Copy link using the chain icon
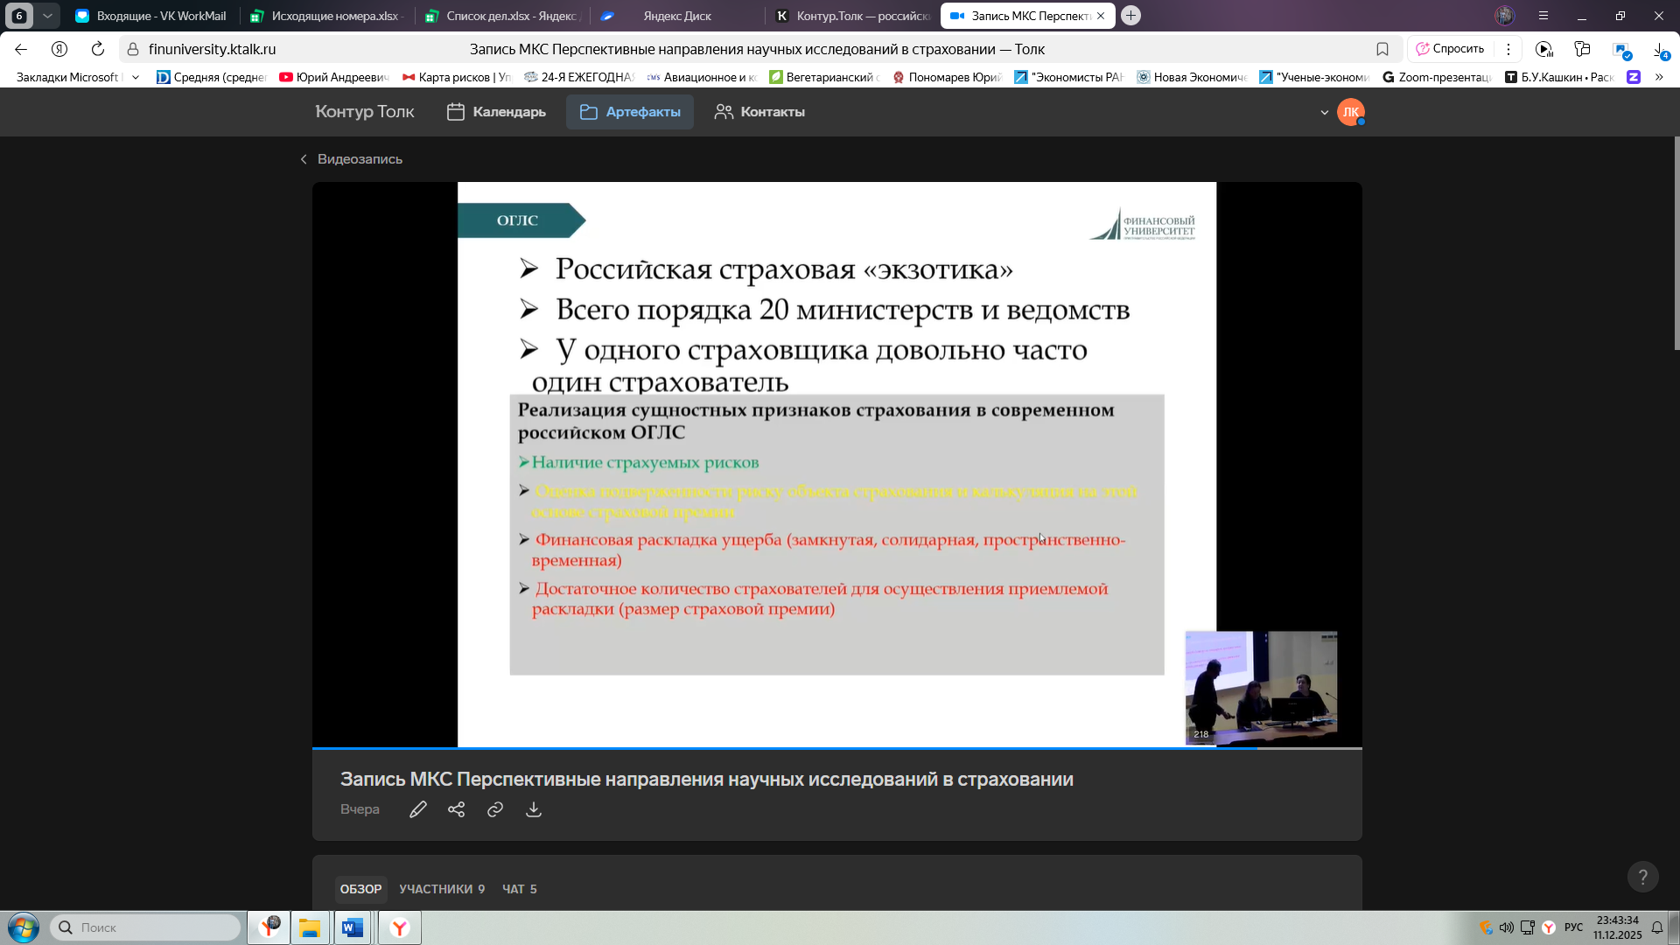1680x945 pixels. tap(495, 809)
